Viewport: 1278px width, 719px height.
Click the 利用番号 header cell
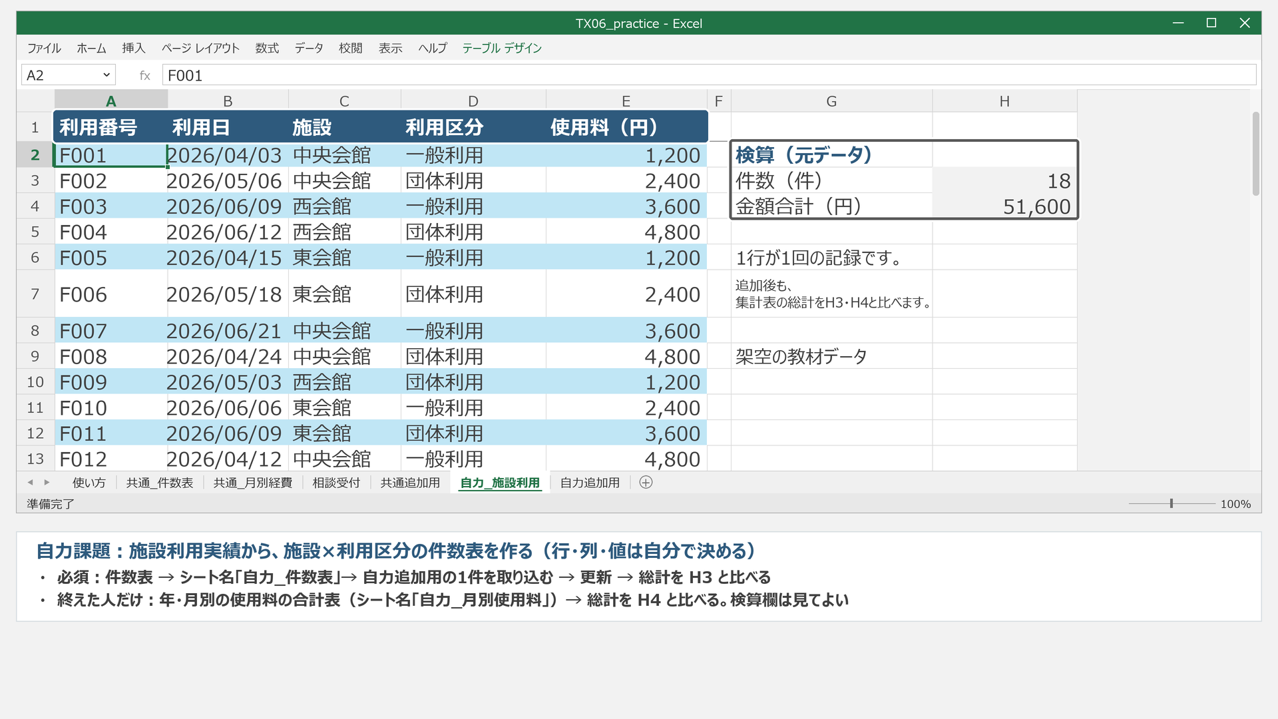(x=111, y=127)
